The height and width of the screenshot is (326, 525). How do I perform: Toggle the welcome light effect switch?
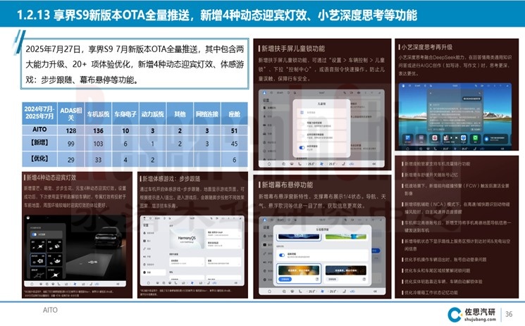[x=34, y=234]
